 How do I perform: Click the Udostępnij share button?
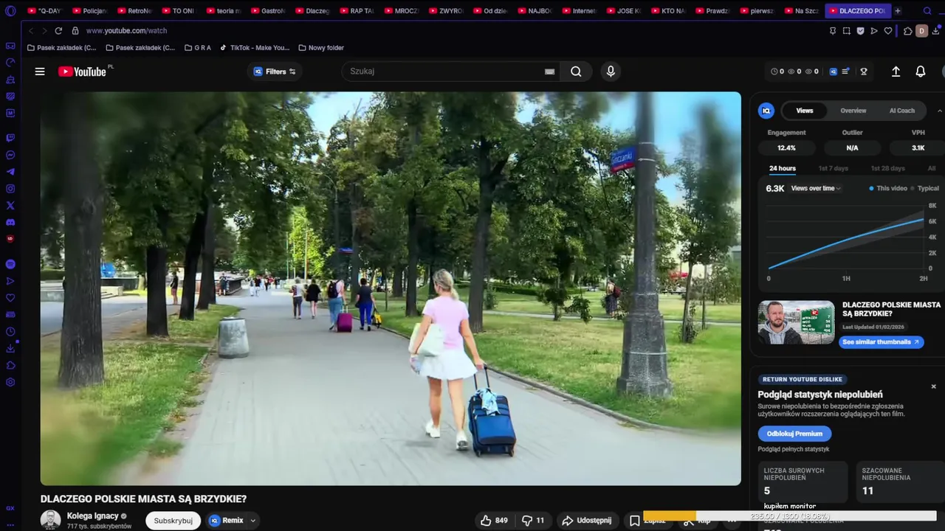point(587,521)
